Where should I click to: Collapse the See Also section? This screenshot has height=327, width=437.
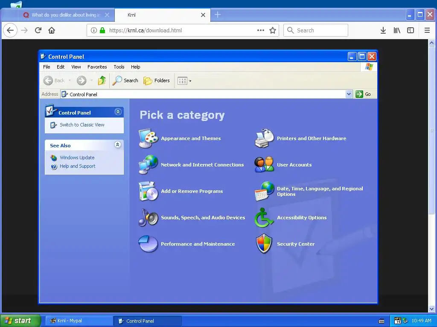click(x=118, y=145)
